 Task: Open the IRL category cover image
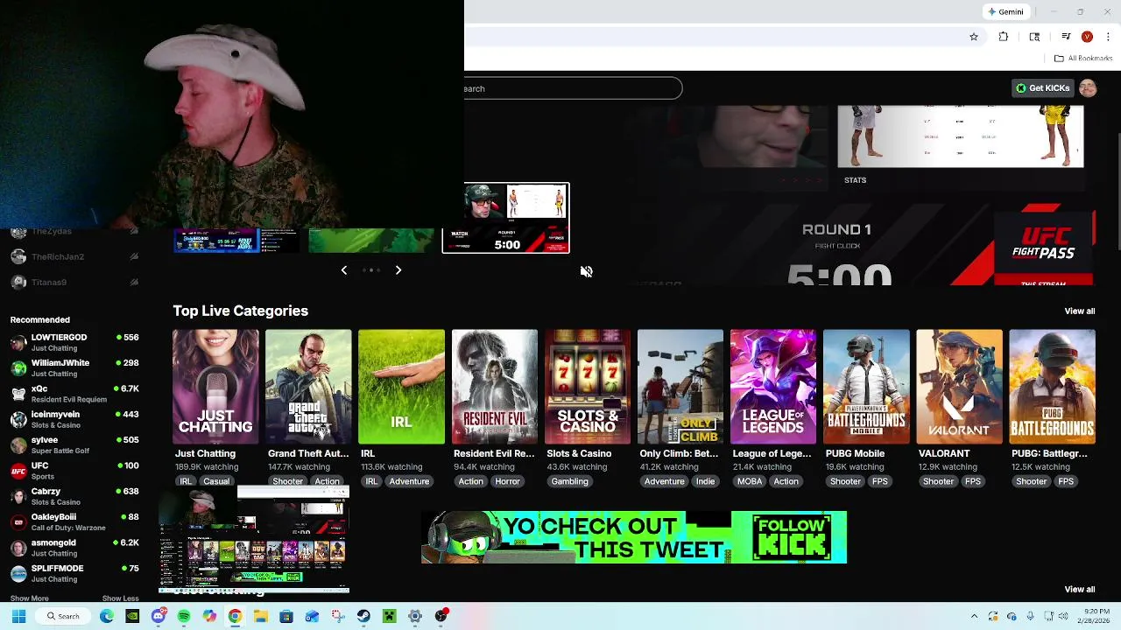point(401,387)
